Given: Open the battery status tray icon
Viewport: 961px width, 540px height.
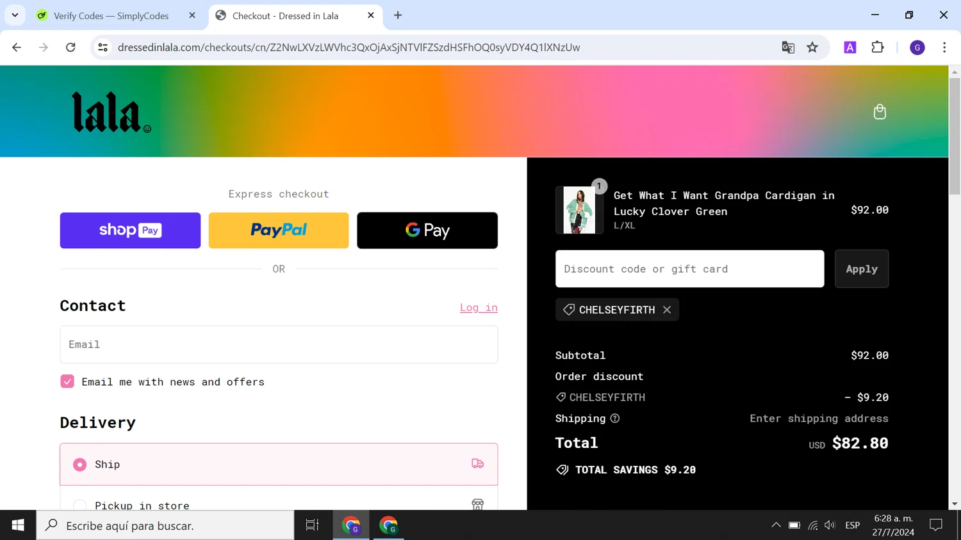Looking at the screenshot, I should (x=794, y=525).
